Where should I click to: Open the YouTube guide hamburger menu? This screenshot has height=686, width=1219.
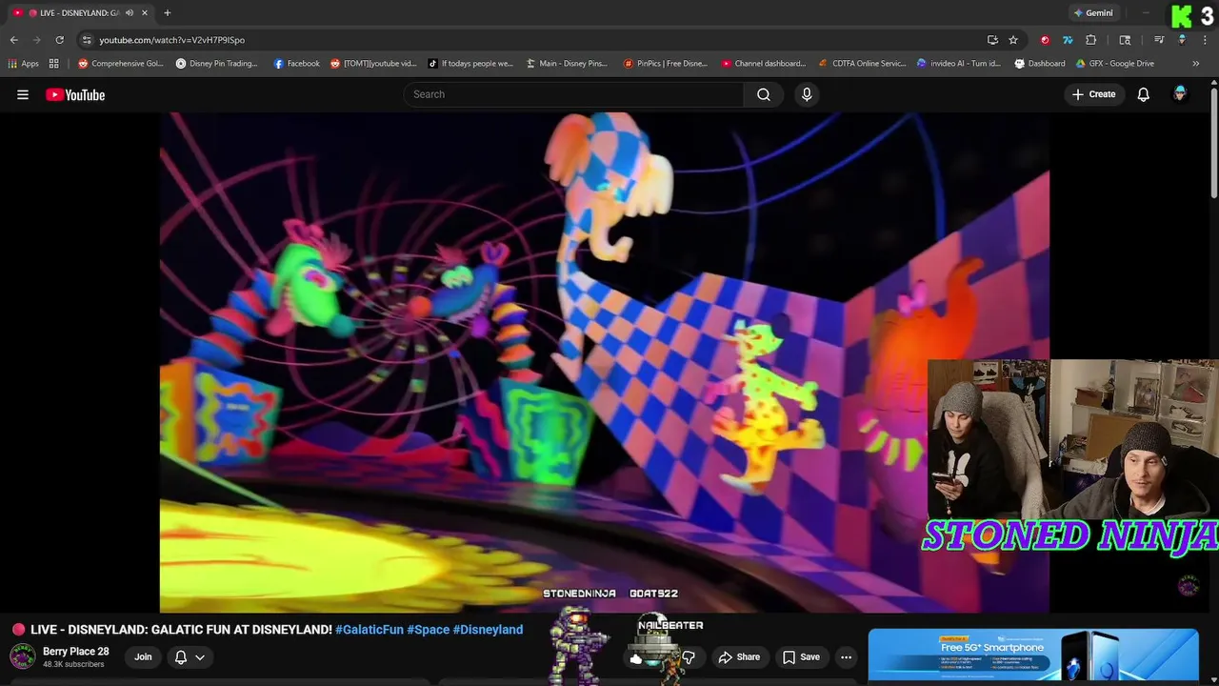(x=23, y=94)
